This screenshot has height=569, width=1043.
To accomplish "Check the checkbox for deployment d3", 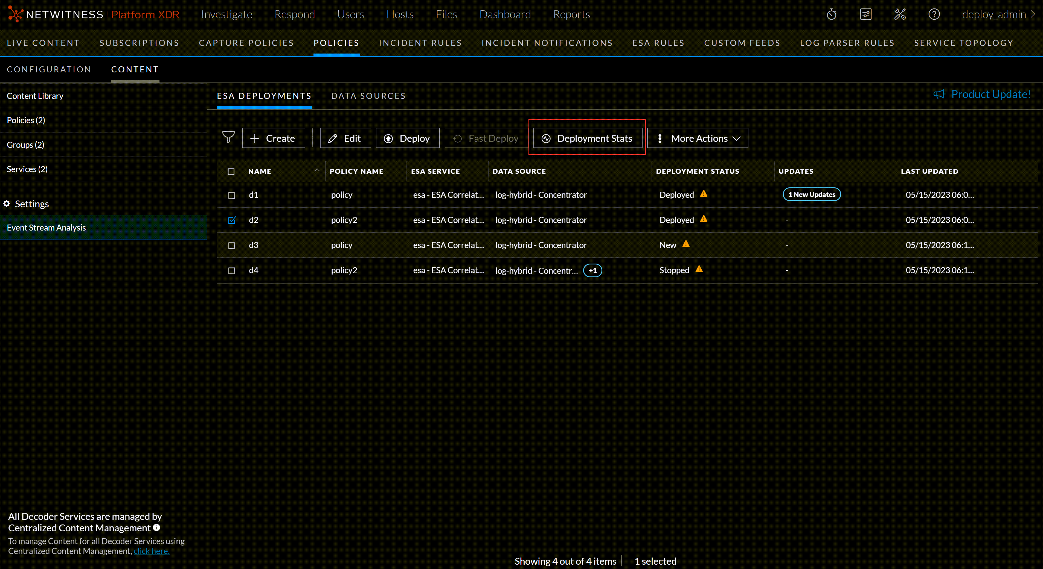I will coord(232,245).
